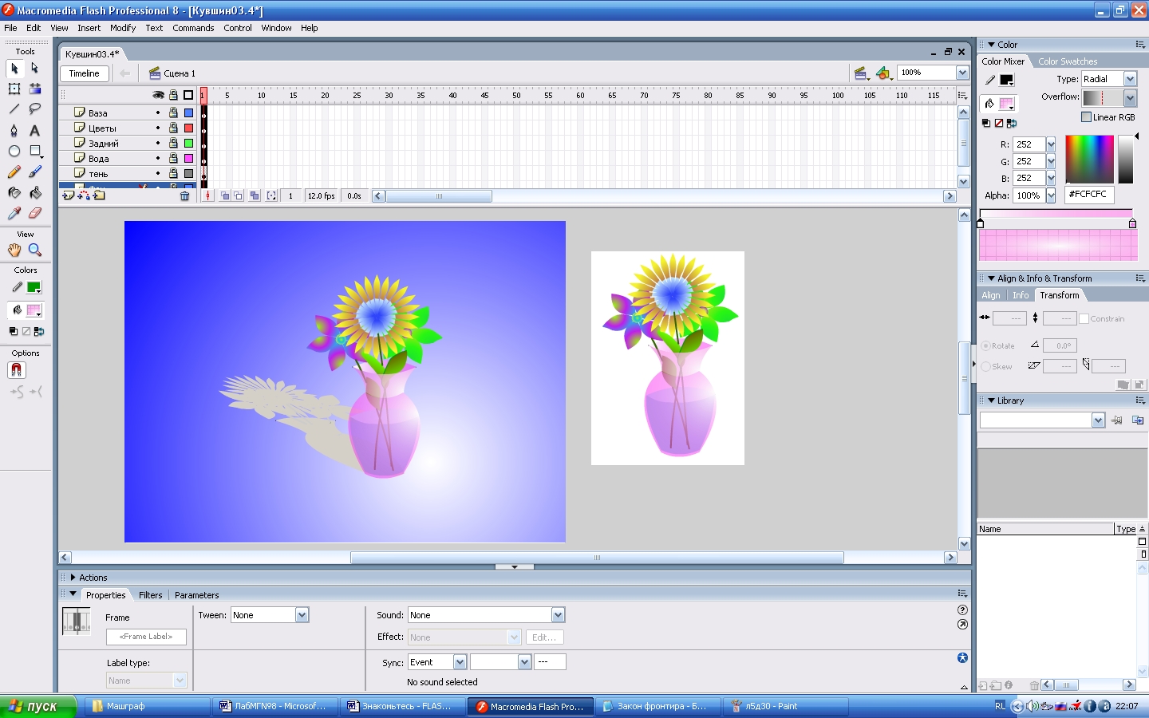This screenshot has width=1149, height=718.
Task: Open the Commands menu
Action: tap(193, 28)
